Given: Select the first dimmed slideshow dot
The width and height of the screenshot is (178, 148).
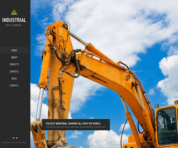Looking at the screenshot, I should click(x=11, y=138).
